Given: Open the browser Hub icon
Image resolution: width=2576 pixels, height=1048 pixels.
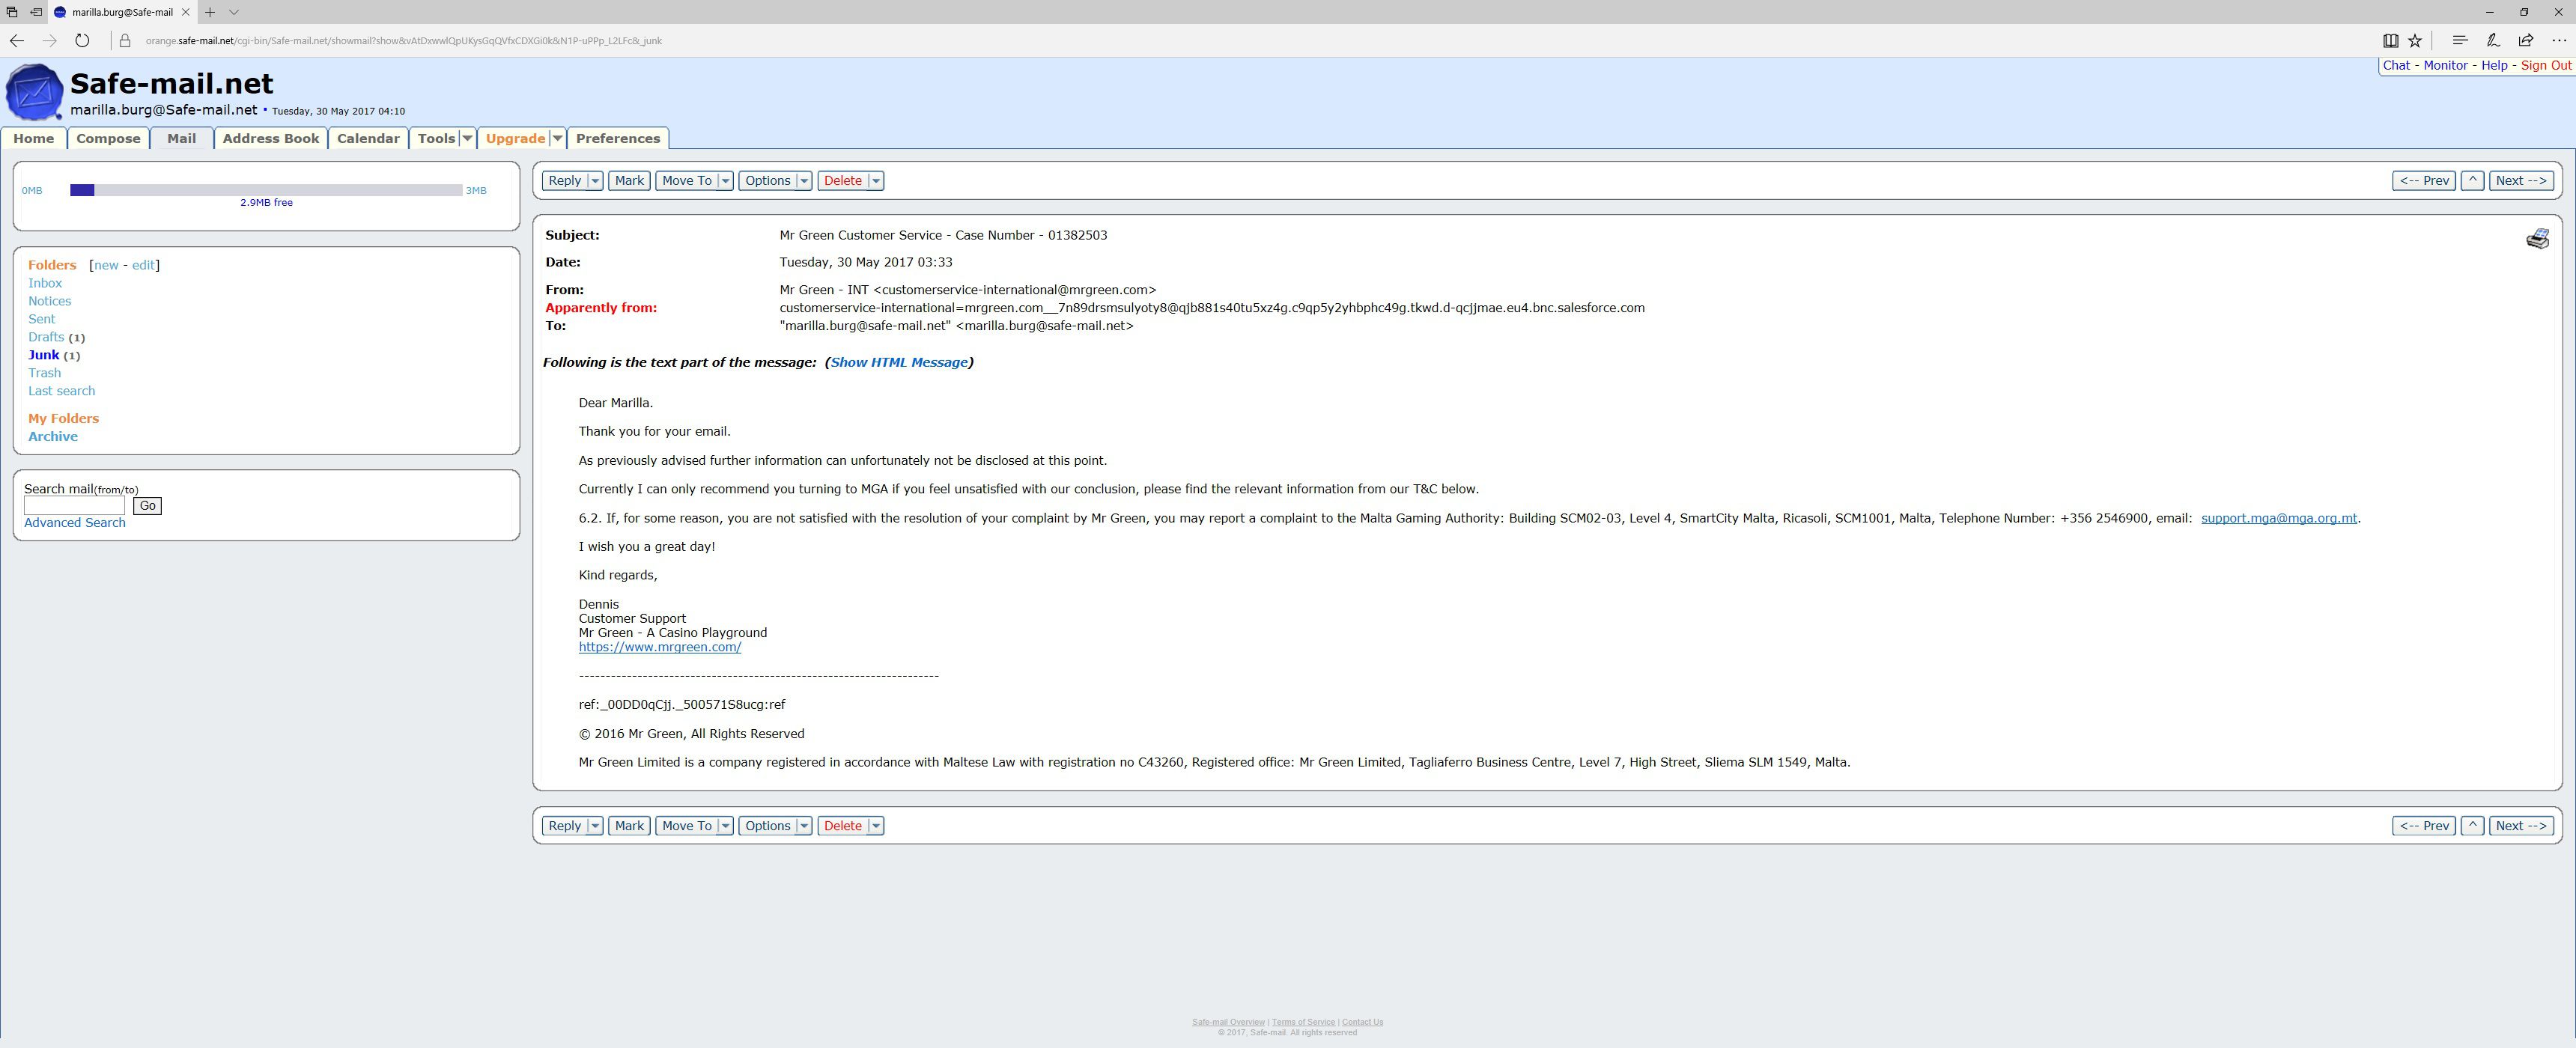Looking at the screenshot, I should tap(2460, 41).
